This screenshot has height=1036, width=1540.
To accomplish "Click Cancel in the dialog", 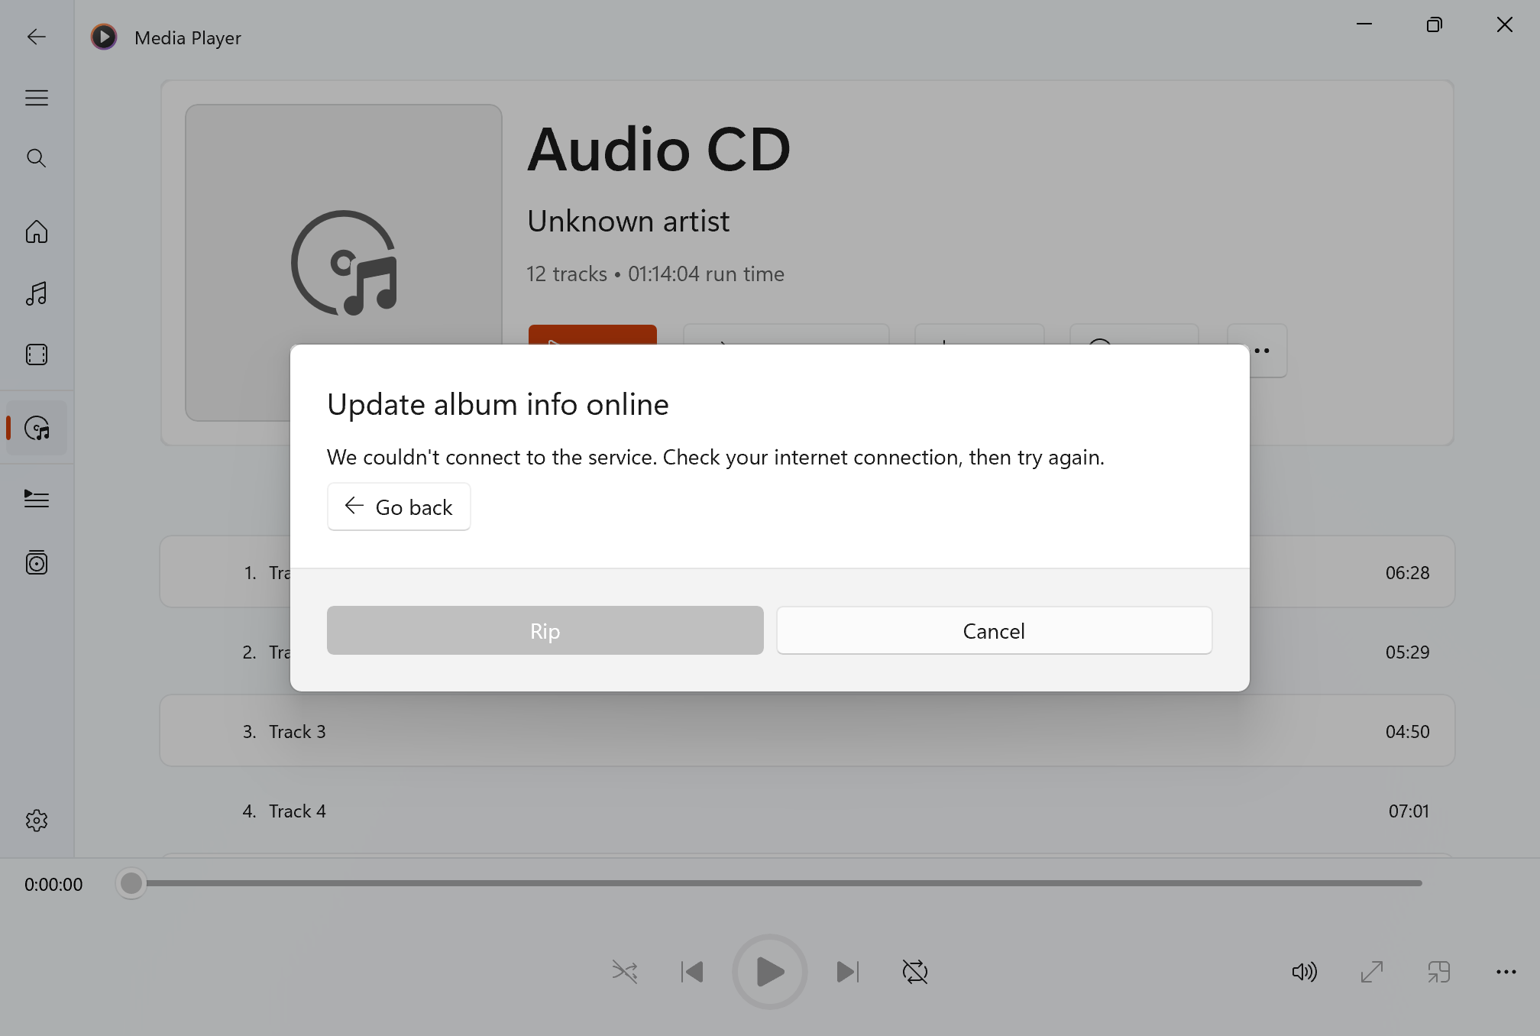I will point(994,631).
